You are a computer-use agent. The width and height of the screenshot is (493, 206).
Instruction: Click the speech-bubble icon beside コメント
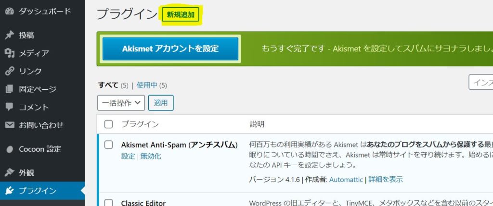click(10, 107)
